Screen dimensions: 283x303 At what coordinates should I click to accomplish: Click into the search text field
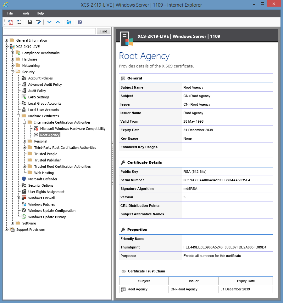coord(50,31)
